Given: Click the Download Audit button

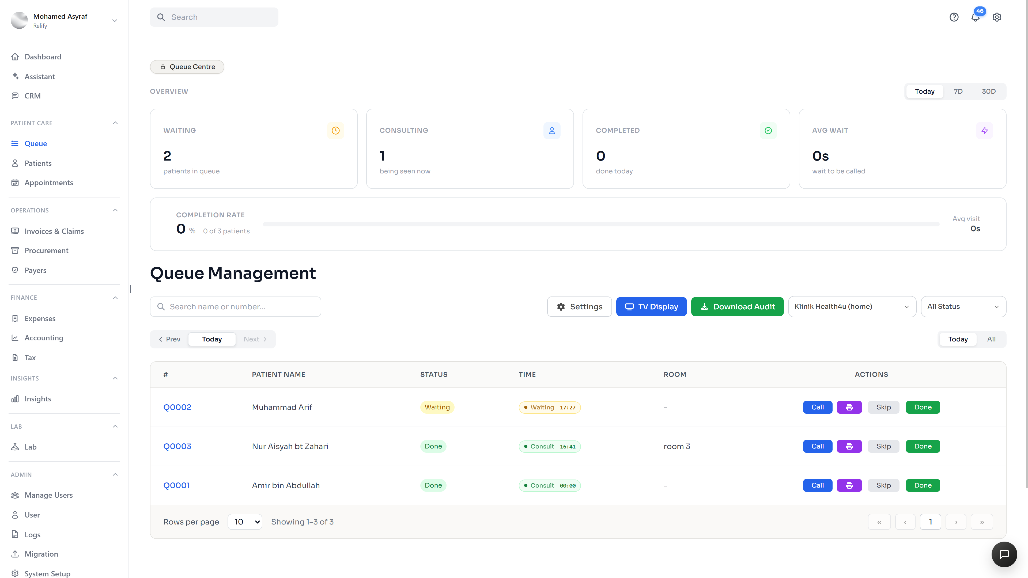Looking at the screenshot, I should tap(738, 306).
